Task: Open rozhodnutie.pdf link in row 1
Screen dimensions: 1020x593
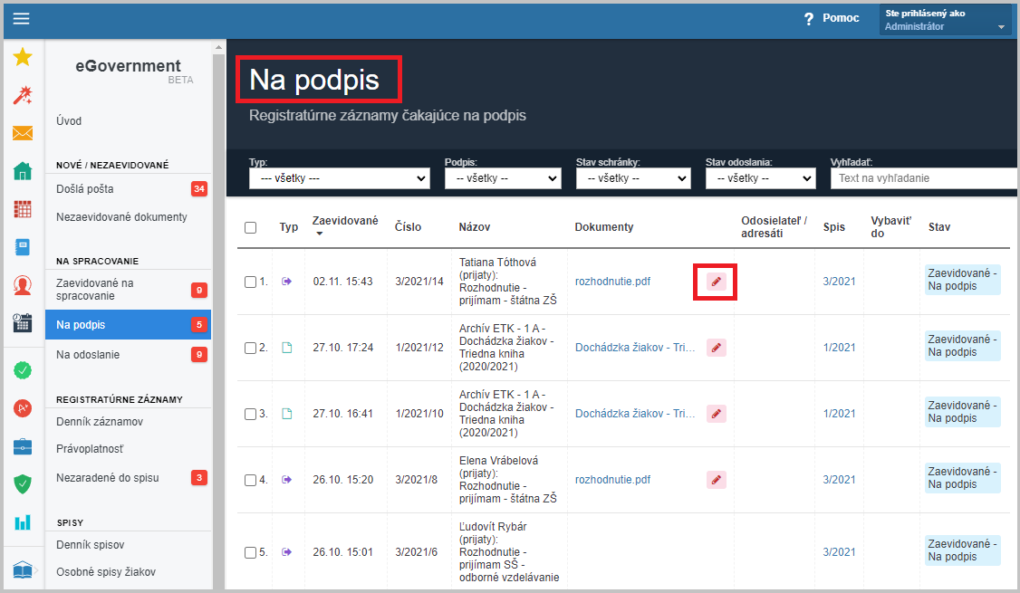Action: tap(612, 282)
